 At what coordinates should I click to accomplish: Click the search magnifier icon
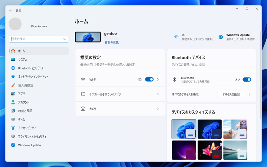[65, 39]
